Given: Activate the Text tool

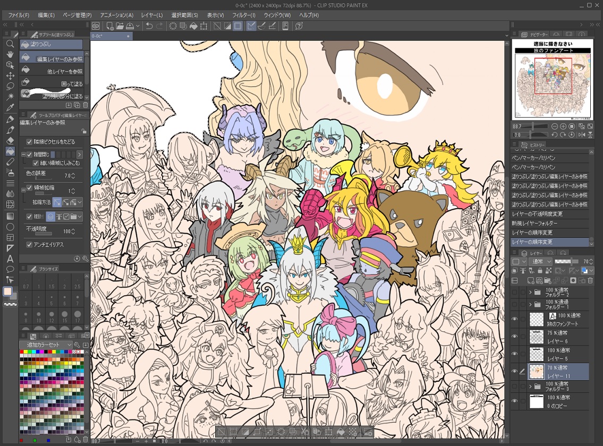Looking at the screenshot, I should click(x=10, y=259).
